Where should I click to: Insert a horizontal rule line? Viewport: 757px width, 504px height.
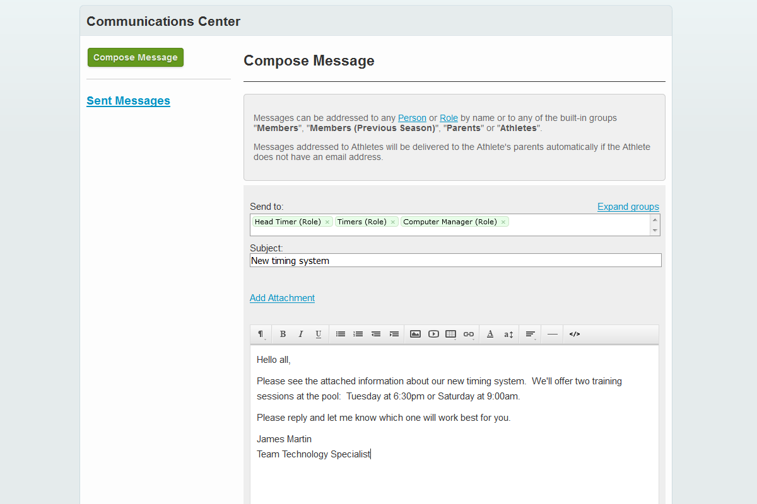(x=553, y=334)
